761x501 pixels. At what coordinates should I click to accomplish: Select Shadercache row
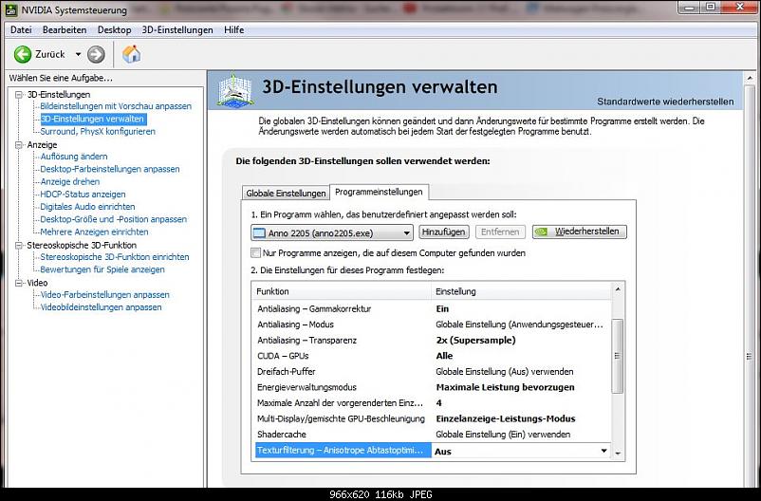[x=432, y=435]
